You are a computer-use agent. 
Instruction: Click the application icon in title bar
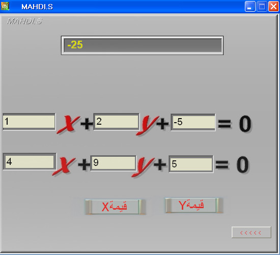tap(5, 7)
